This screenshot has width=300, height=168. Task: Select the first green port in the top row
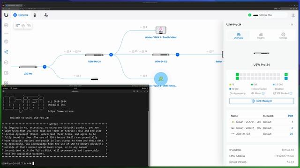(x=237, y=75)
